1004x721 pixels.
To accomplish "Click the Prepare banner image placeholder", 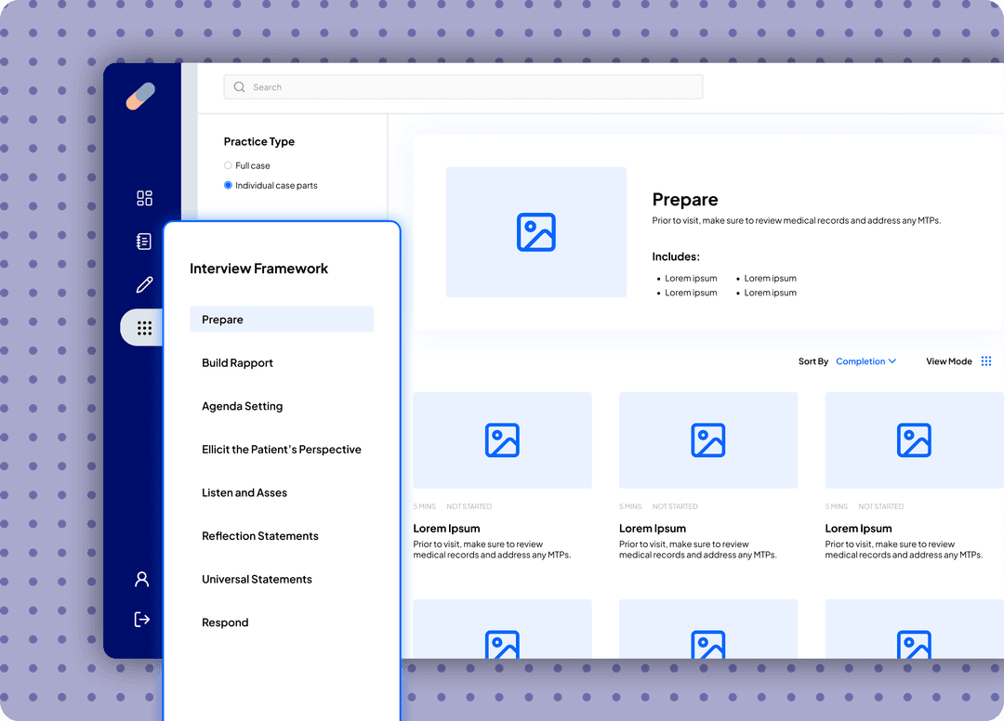I will pyautogui.click(x=535, y=232).
